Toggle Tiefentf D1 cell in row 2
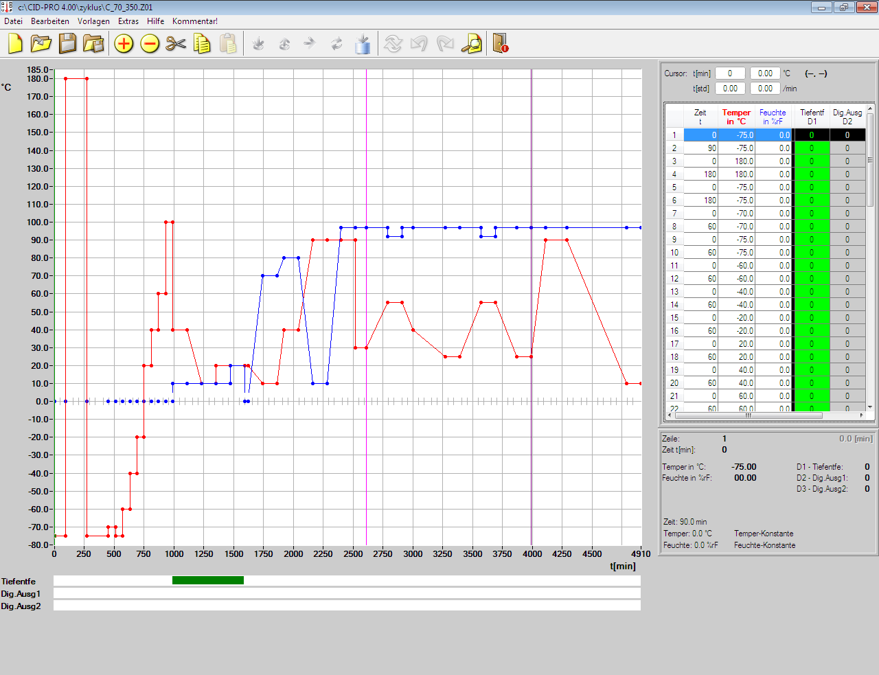Viewport: 879px width, 675px height. 812,148
